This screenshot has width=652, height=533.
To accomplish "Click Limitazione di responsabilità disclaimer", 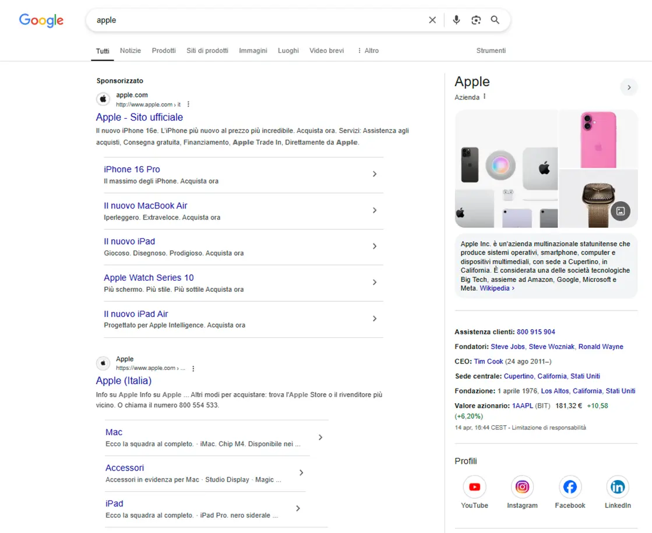I will coord(549,428).
